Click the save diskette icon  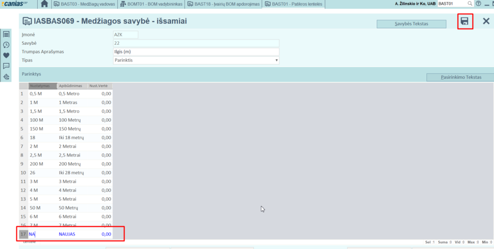465,21
